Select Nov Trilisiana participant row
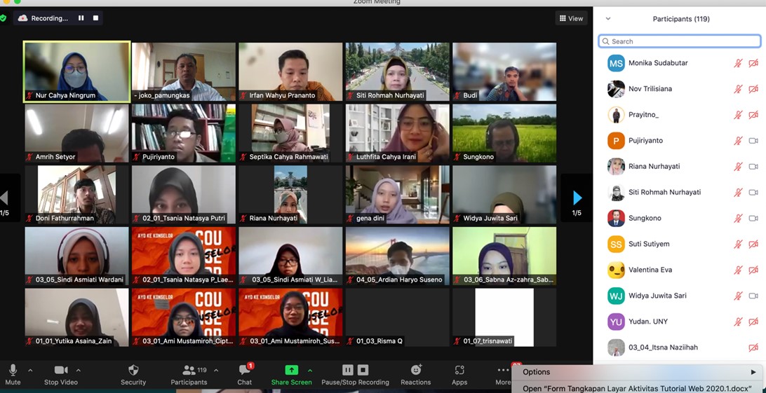 [680, 89]
